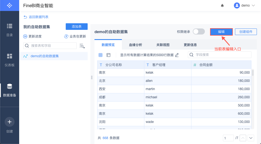This screenshot has height=144, width=261.
Task: Edit displayed row count pencil icon
Action: pyautogui.click(x=177, y=55)
